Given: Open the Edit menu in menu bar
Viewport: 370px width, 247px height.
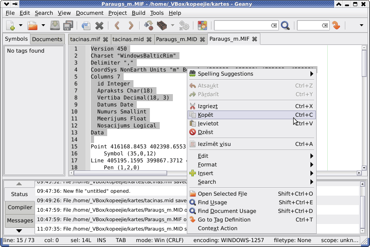Looking at the screenshot, I should tap(25, 13).
